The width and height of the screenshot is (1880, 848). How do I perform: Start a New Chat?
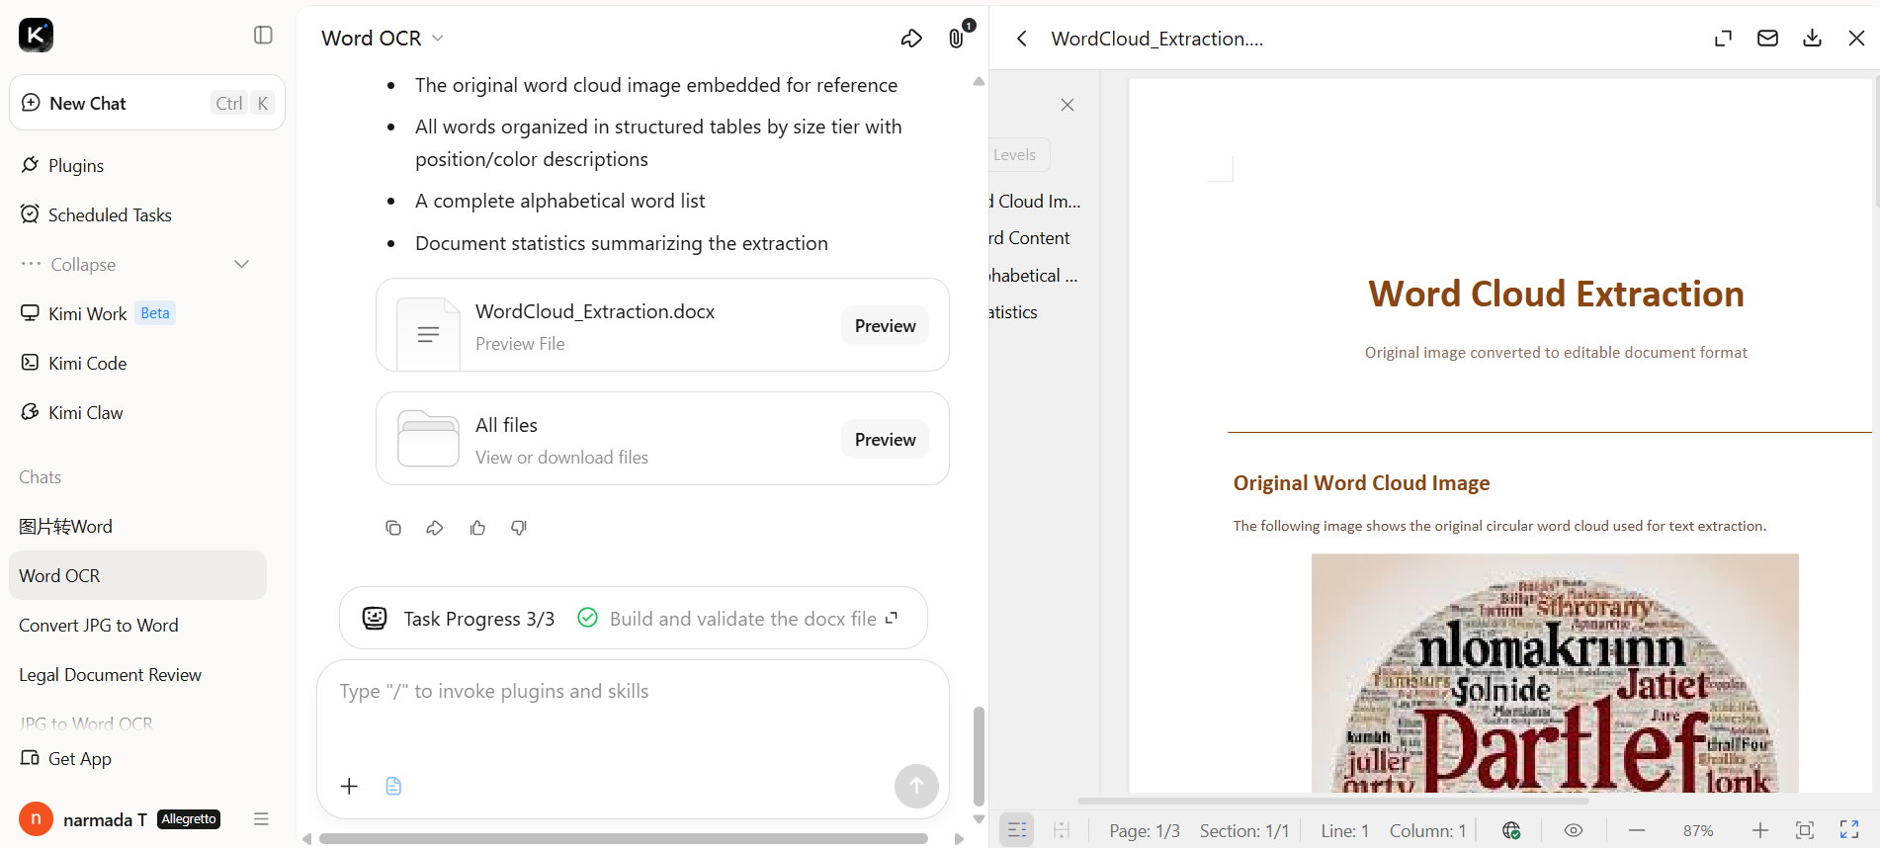[x=147, y=103]
